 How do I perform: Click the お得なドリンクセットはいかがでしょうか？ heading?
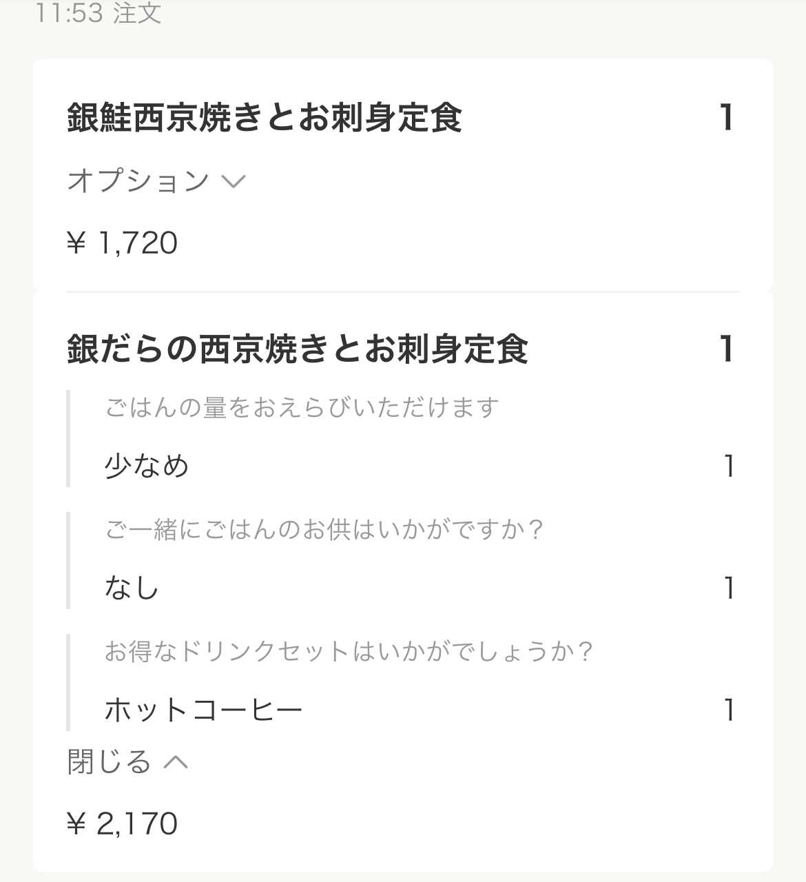(349, 652)
